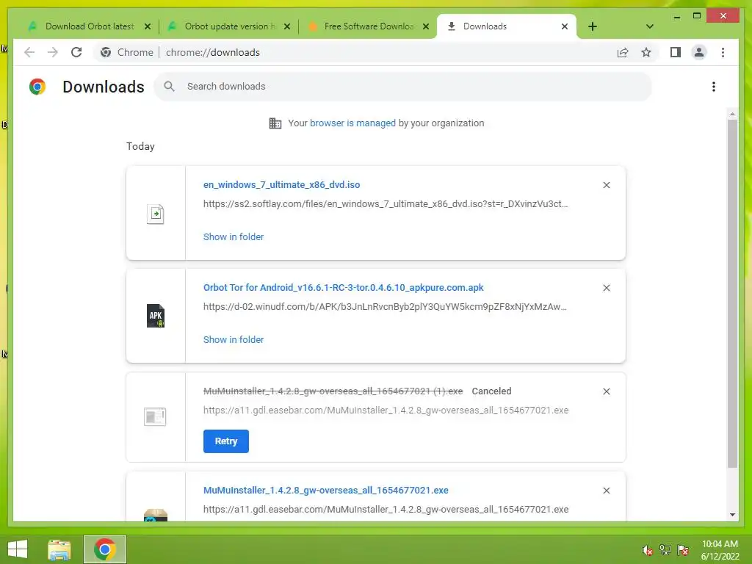Click the magnifier icon in Search downloads
The width and height of the screenshot is (752, 564).
click(x=169, y=87)
